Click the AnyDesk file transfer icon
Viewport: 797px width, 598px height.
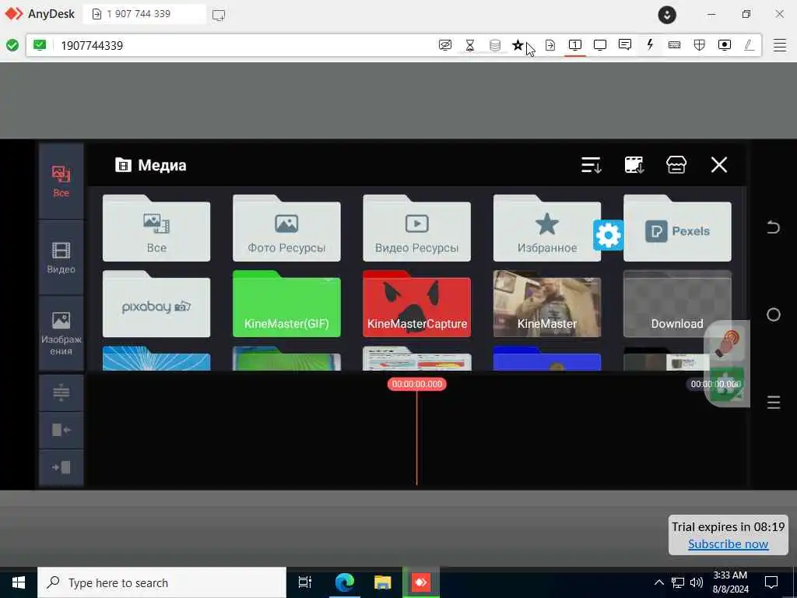pyautogui.click(x=550, y=45)
